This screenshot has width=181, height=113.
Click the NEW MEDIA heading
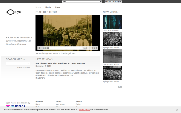[110, 12]
